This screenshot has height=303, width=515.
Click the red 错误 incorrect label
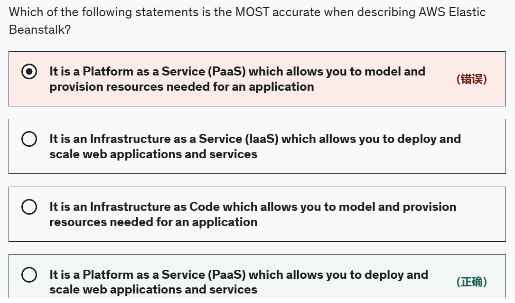(471, 79)
